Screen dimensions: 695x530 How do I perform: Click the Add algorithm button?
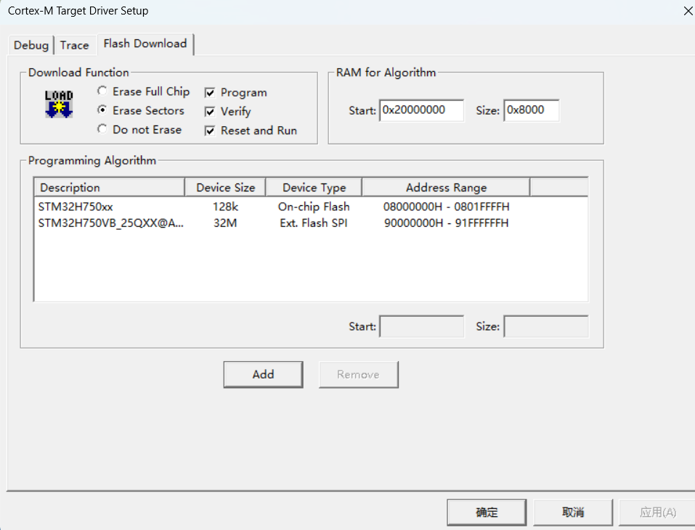264,374
